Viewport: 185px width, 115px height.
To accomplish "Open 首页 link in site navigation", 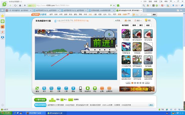I will (x=51, y=14).
